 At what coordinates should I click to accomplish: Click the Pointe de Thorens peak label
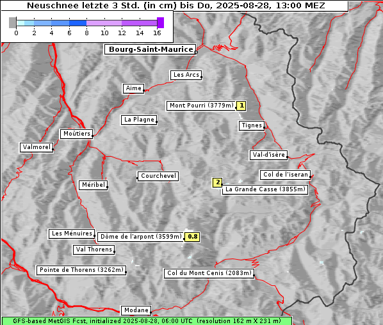pos(81,270)
